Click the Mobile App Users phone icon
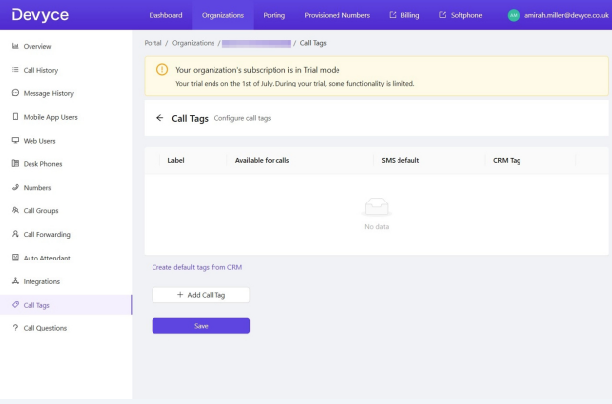The width and height of the screenshot is (612, 404). click(x=15, y=116)
